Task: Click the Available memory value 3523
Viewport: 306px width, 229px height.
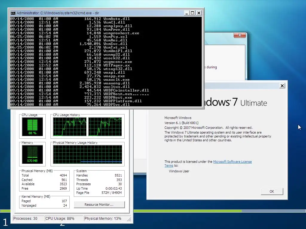Action: point(63,184)
